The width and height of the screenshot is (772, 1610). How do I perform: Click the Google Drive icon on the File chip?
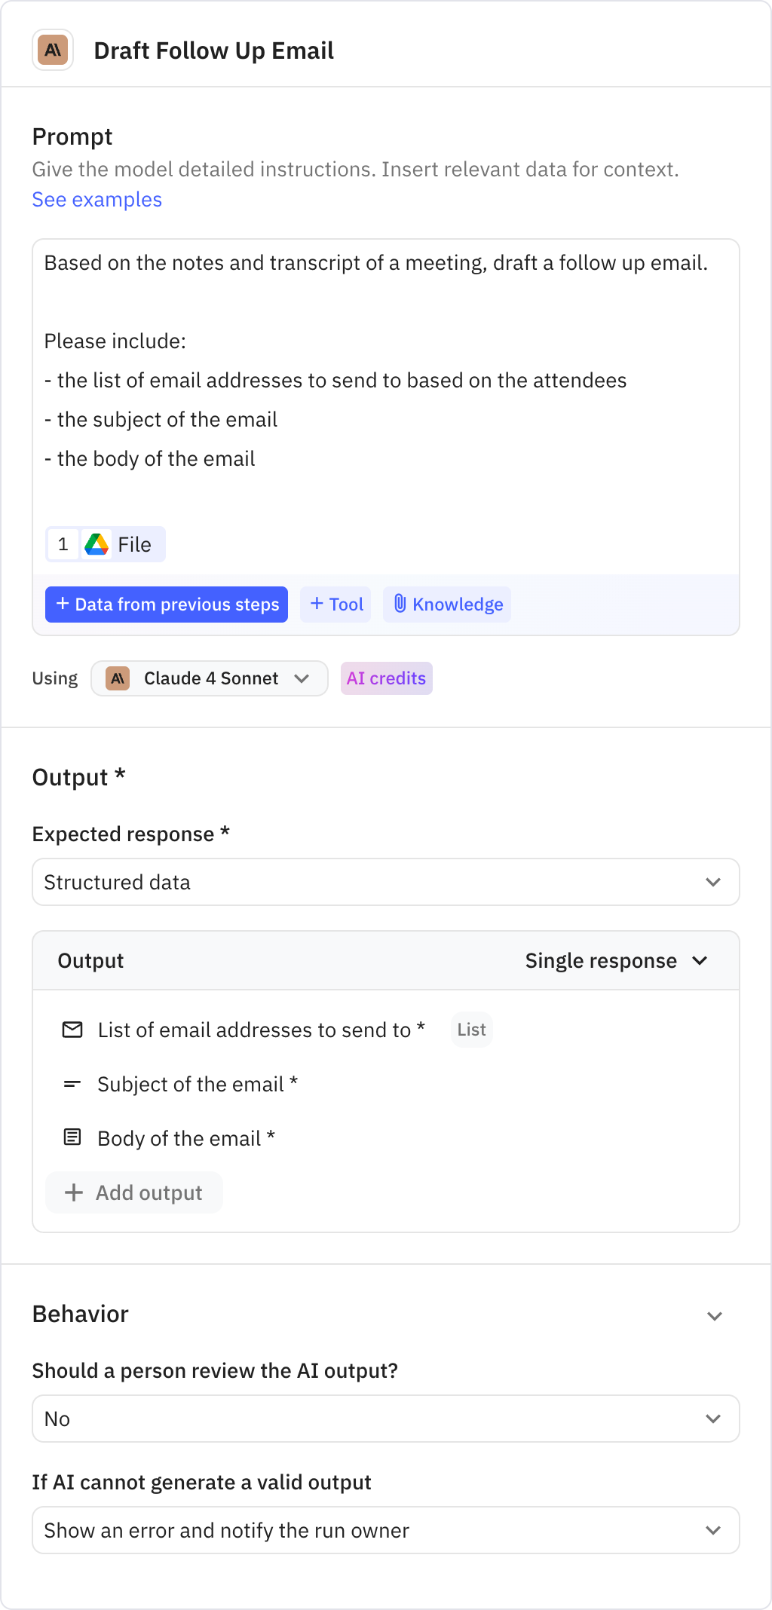tap(97, 543)
